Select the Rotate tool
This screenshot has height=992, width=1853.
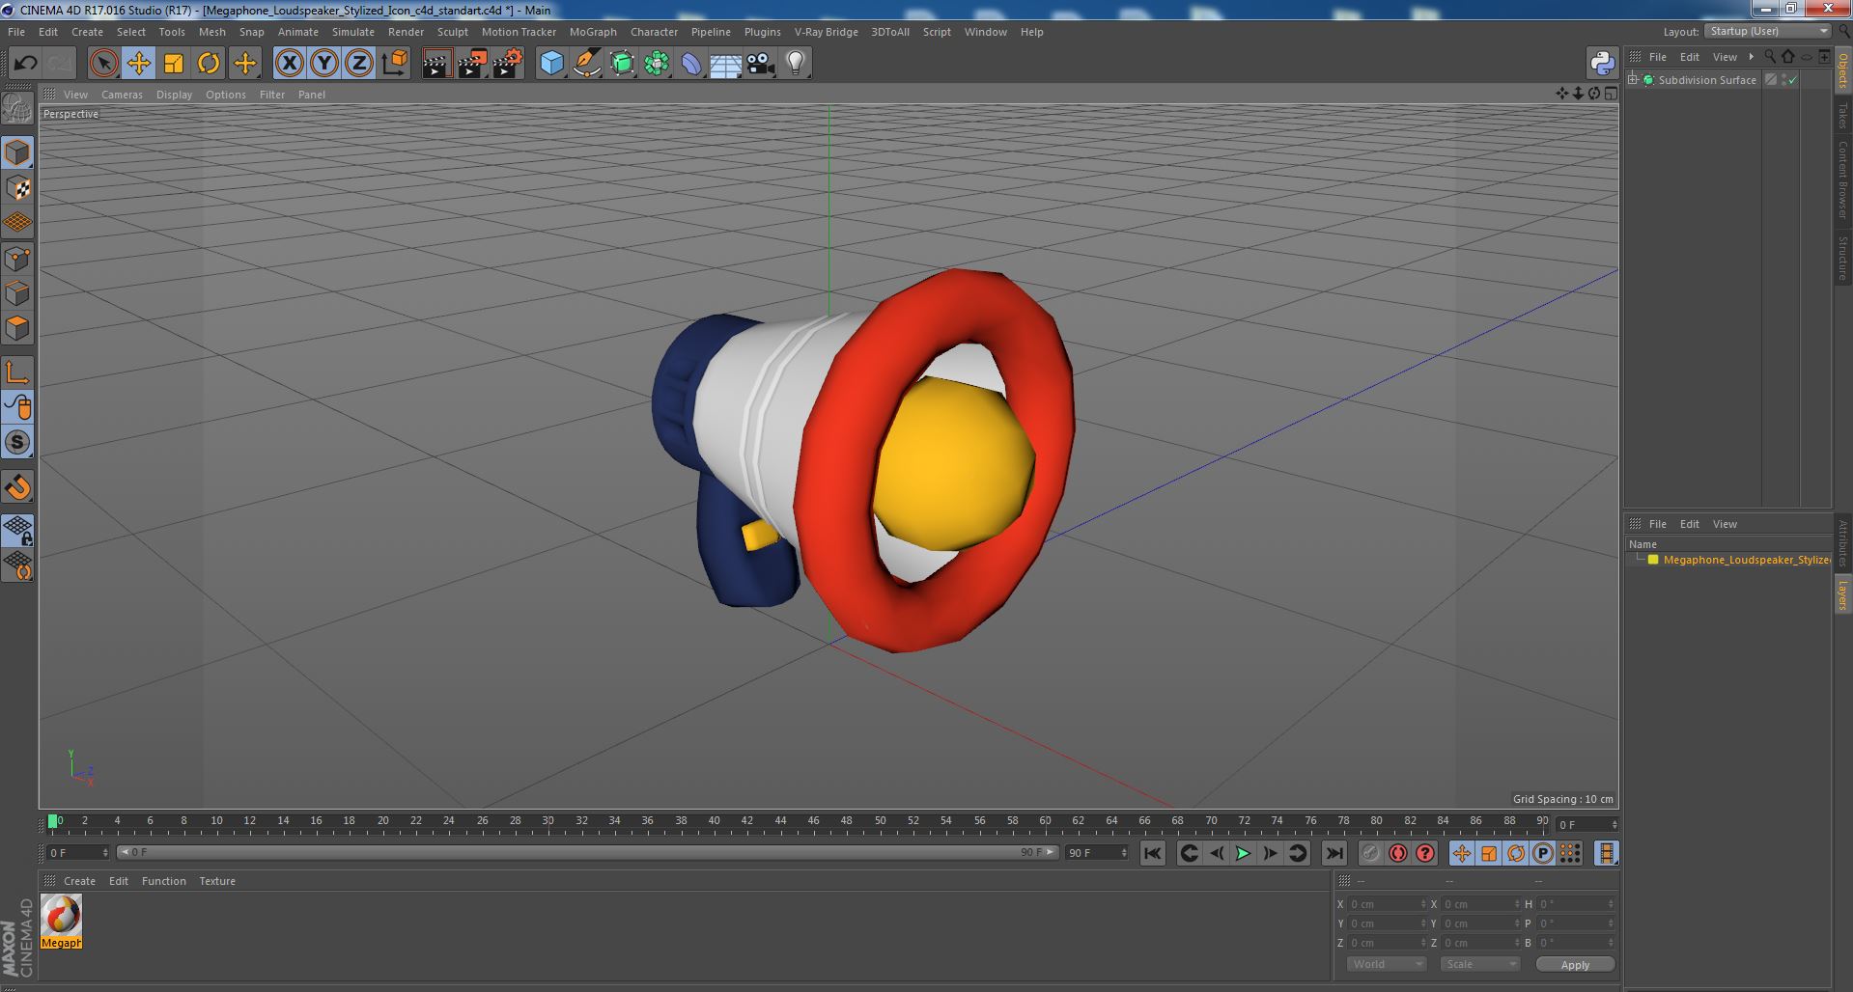(209, 64)
